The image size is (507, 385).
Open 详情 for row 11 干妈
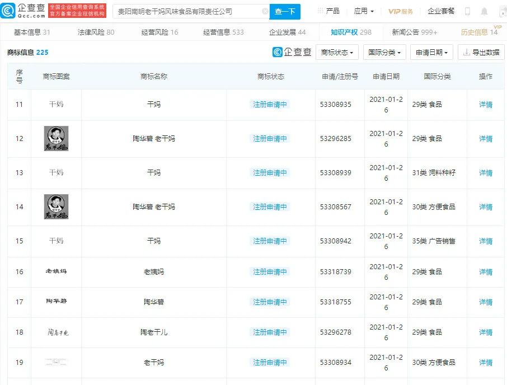click(x=485, y=105)
